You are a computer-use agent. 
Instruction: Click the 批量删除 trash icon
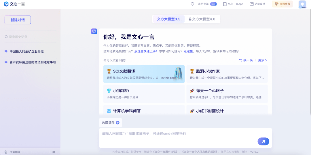[6, 152]
